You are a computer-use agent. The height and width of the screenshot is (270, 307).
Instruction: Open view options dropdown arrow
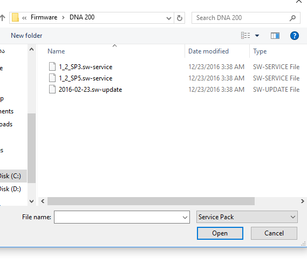pos(257,36)
